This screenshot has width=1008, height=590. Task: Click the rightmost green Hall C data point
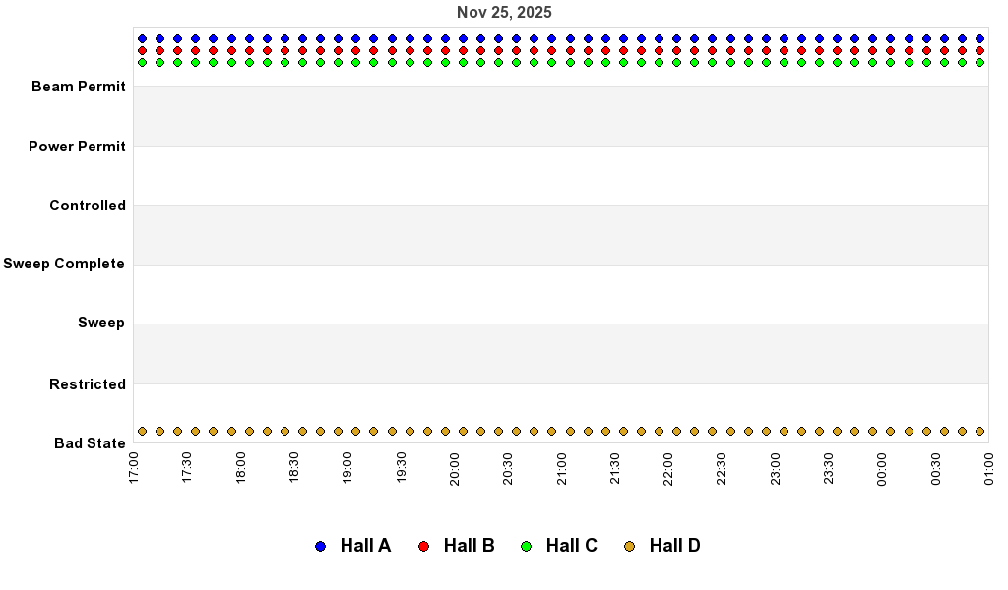tap(979, 62)
